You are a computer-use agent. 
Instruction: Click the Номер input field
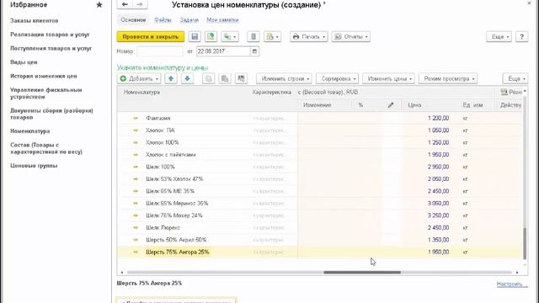tap(160, 51)
